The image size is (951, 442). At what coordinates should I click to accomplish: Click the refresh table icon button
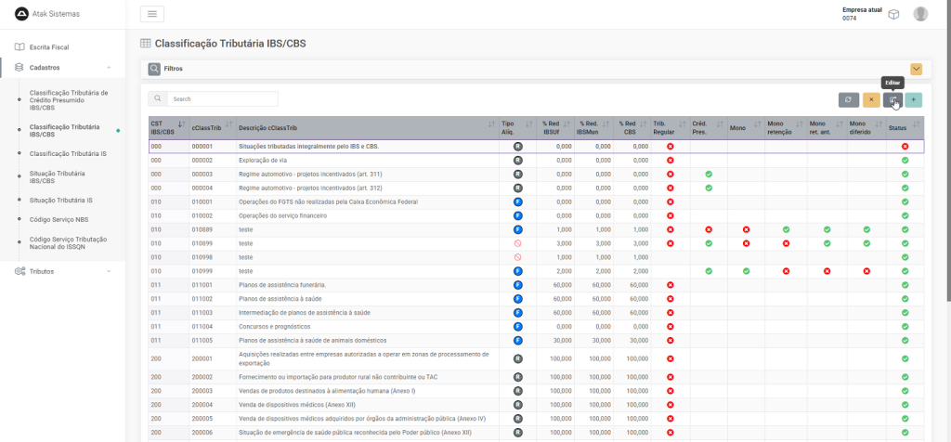coord(848,99)
